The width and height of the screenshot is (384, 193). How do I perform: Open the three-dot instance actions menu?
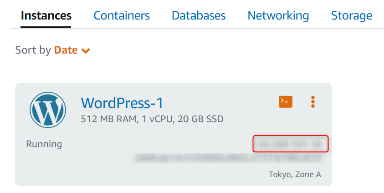coord(313,102)
